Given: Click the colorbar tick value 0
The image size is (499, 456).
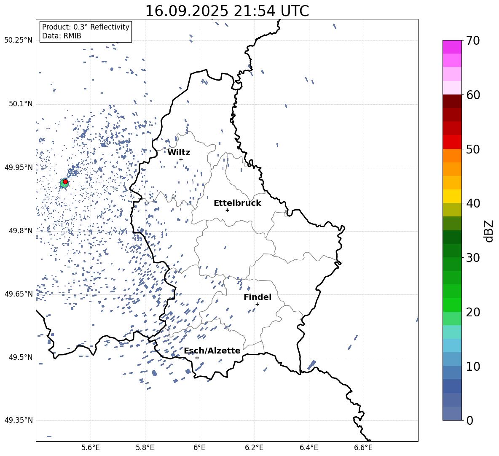Looking at the screenshot, I should pos(469,421).
